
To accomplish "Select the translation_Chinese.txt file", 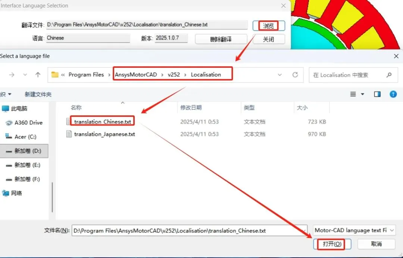I will [102, 122].
